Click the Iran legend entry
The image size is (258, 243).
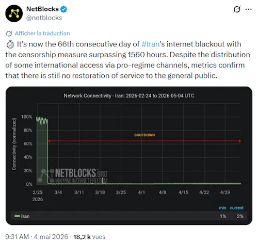click(x=22, y=216)
